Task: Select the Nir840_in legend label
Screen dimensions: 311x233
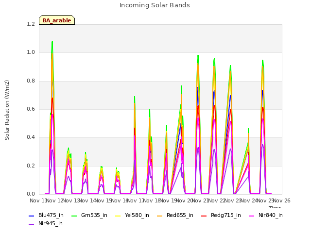Action: pyautogui.click(x=271, y=215)
